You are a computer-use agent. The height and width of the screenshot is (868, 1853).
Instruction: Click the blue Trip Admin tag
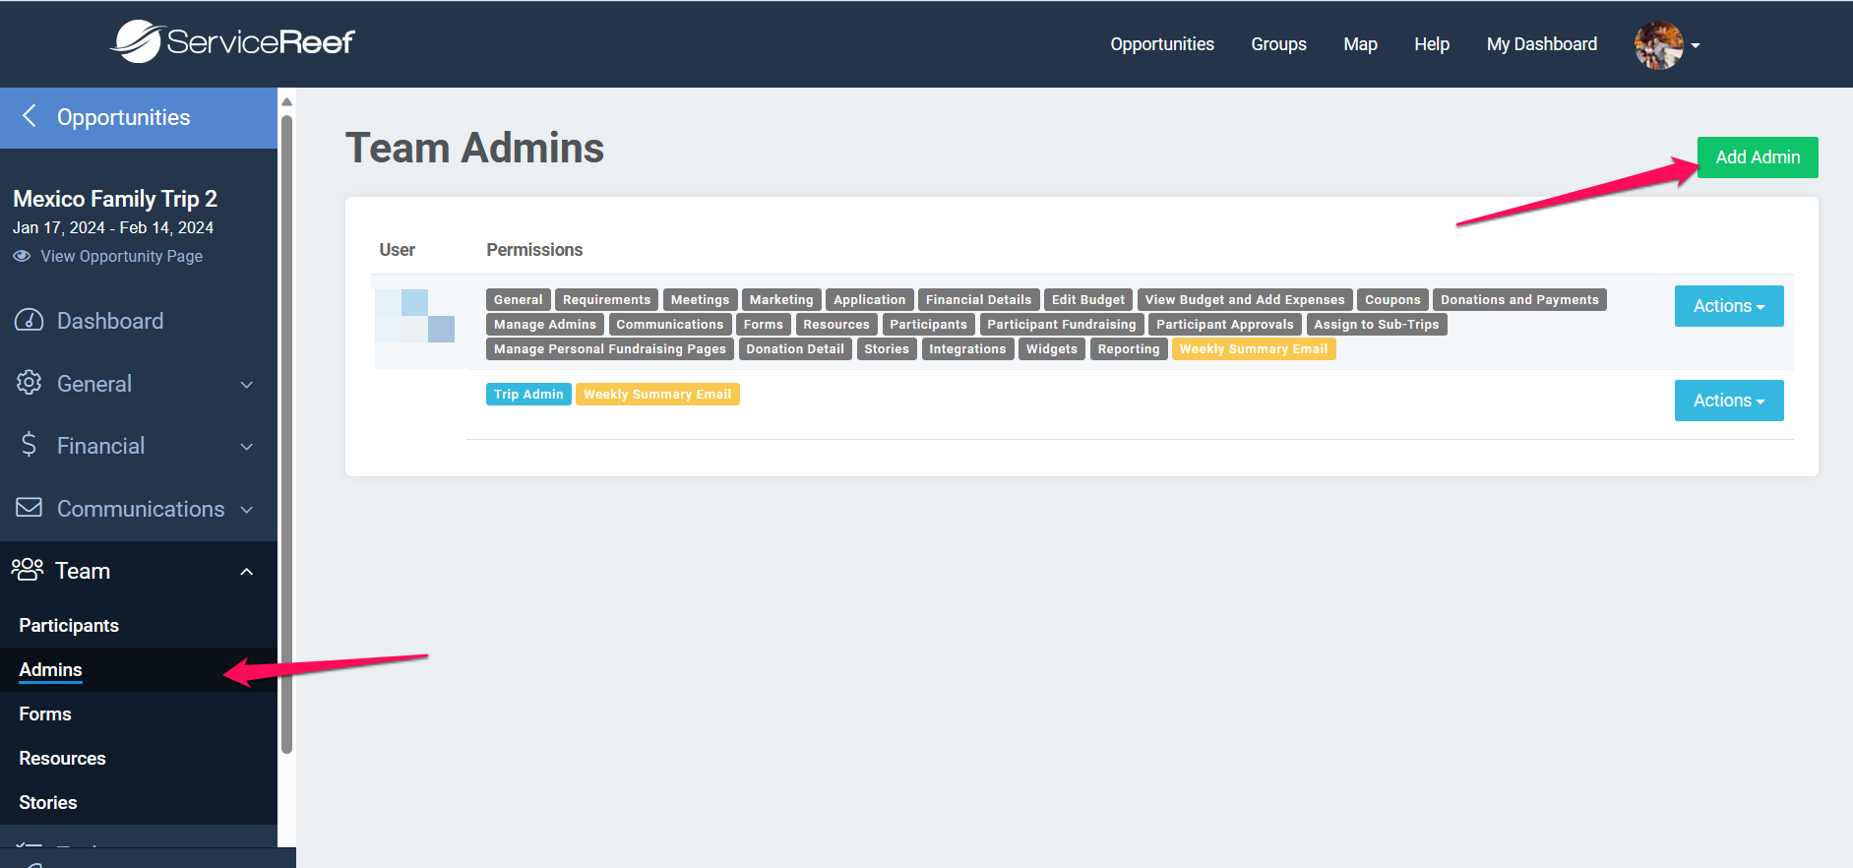click(528, 395)
